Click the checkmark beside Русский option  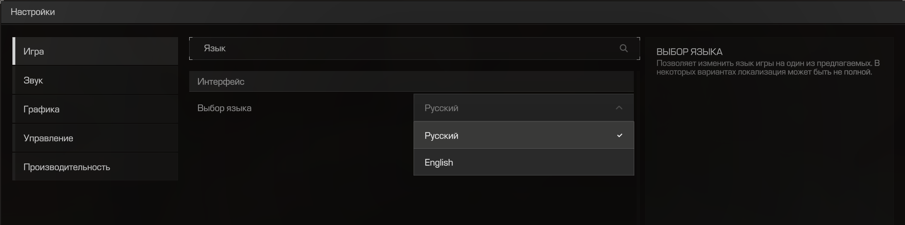click(619, 135)
